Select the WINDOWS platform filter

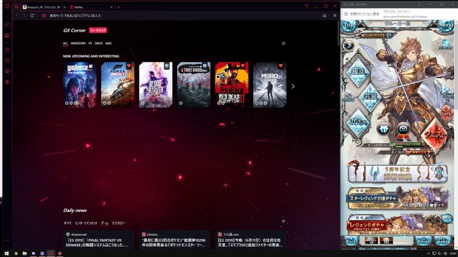[78, 43]
